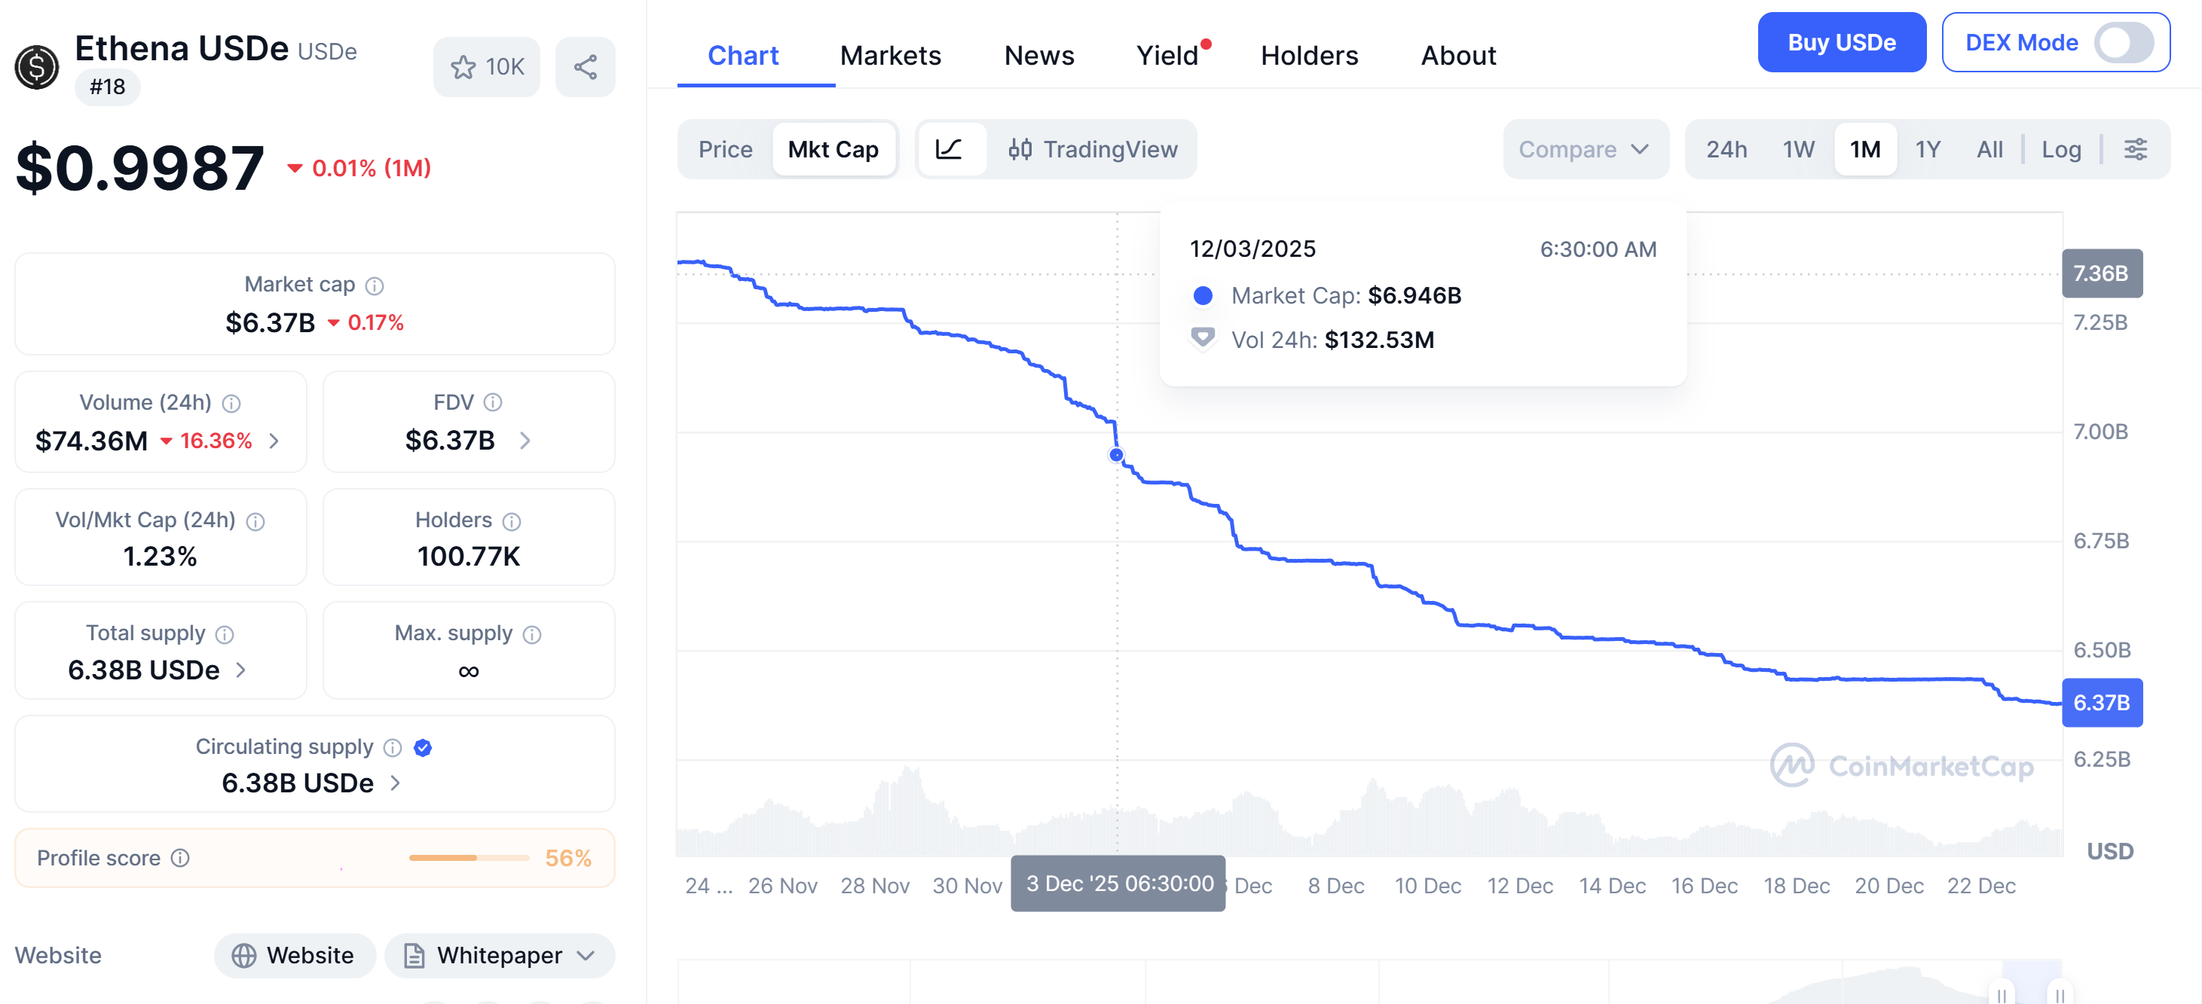Switch chart metric from Mkt Cap to Price
The image size is (2202, 1004).
coord(725,148)
